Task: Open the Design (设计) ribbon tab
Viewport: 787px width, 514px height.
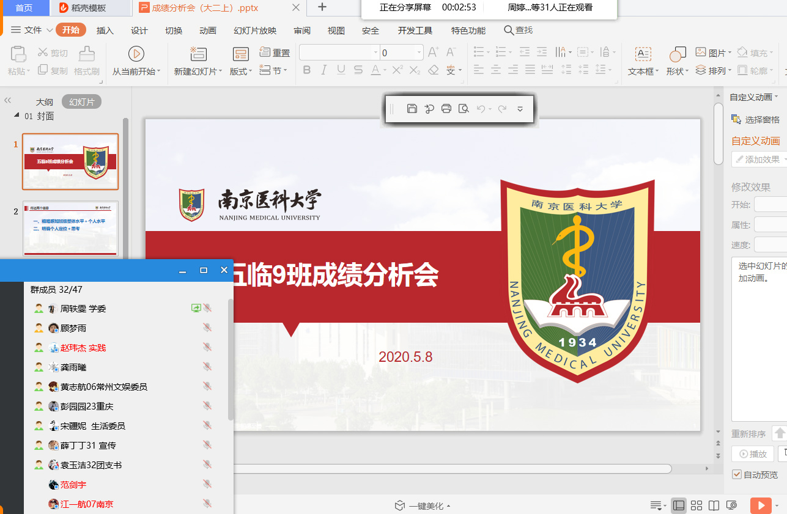Action: tap(139, 31)
